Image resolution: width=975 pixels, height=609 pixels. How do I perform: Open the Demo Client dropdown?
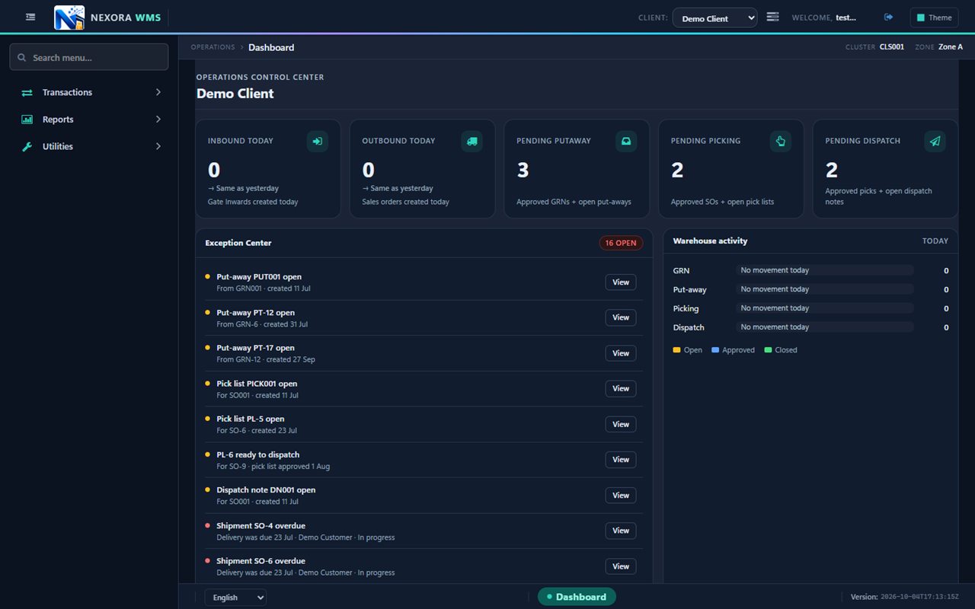coord(714,18)
